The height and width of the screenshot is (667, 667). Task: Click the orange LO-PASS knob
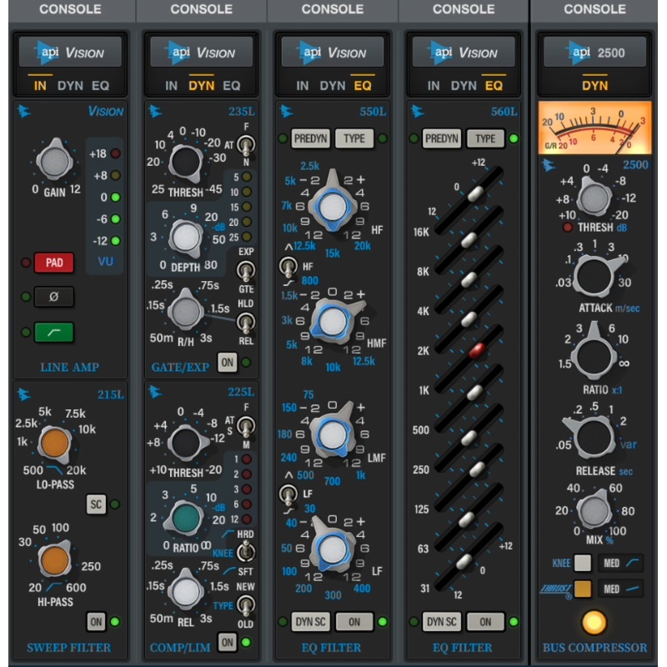click(x=54, y=443)
